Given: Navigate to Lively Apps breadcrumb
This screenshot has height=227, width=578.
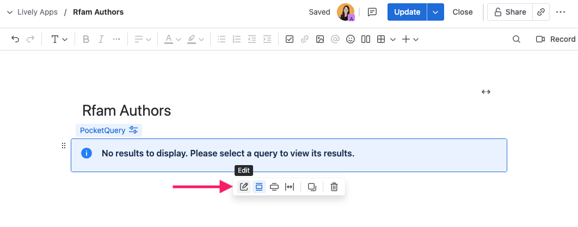Looking at the screenshot, I should click(37, 12).
